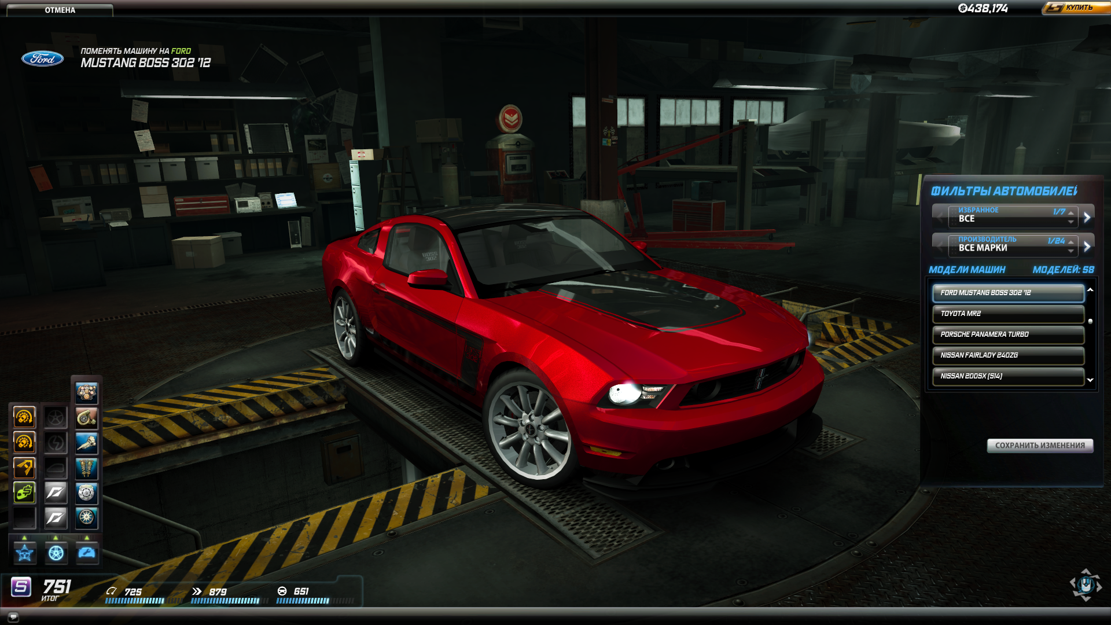
Task: Select the empty skill mod slot
Action: (x=24, y=517)
